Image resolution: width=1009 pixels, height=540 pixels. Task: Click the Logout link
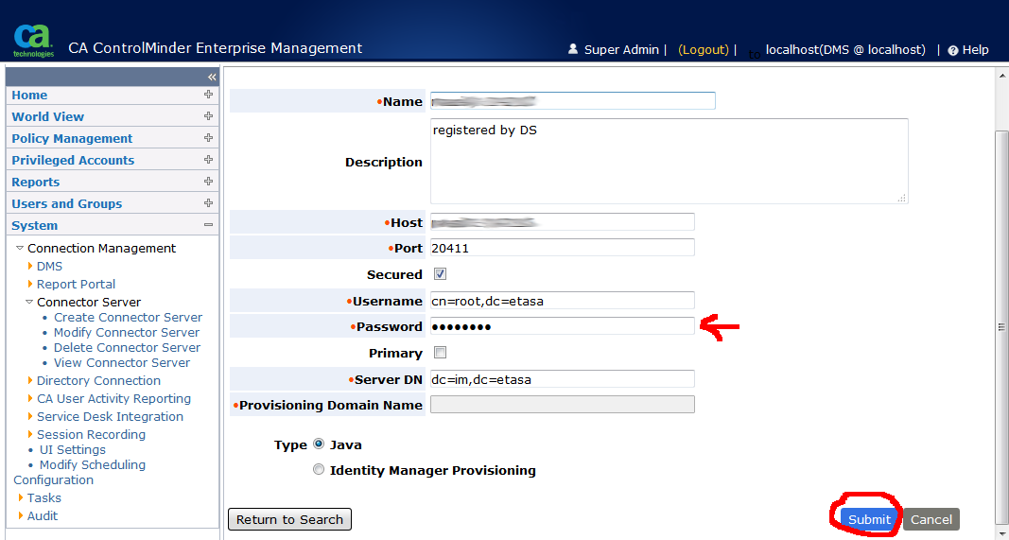tap(704, 49)
